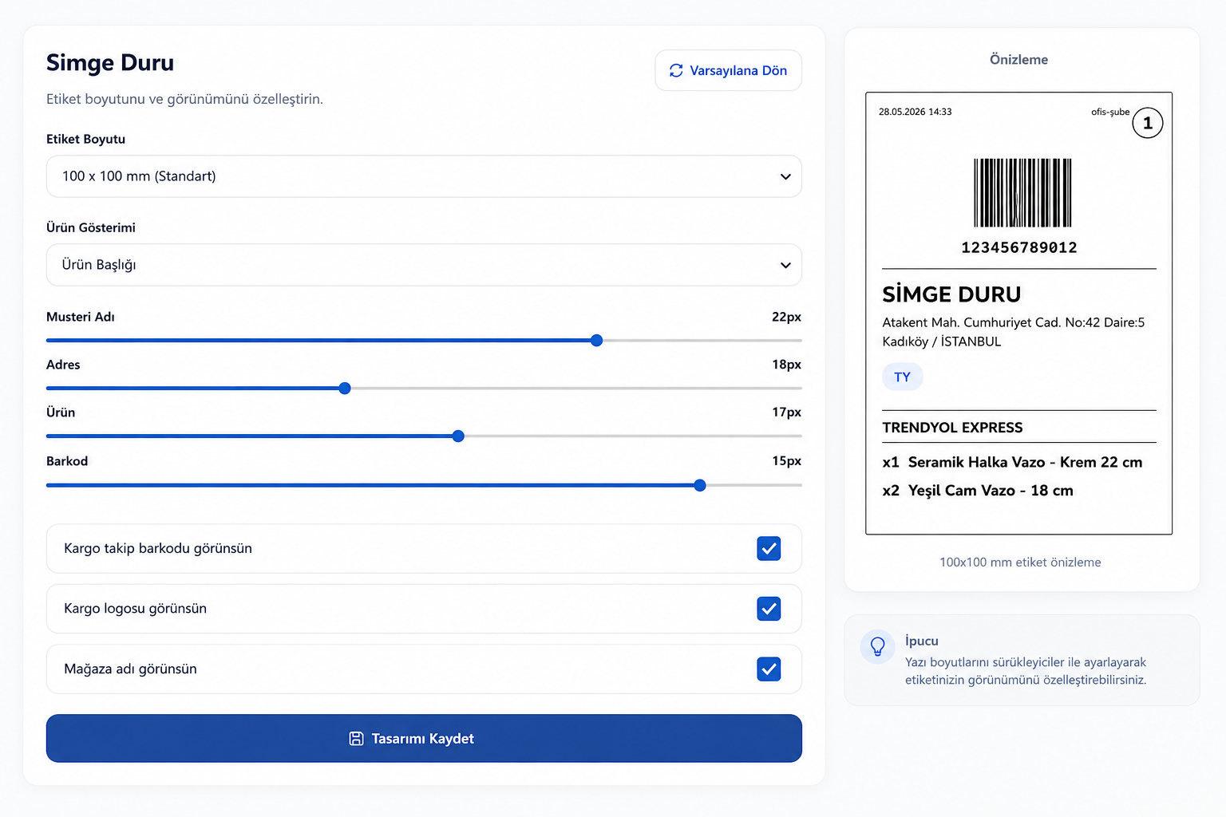The width and height of the screenshot is (1226, 817).
Task: Click the Musteri Adı slider handle
Action: click(596, 341)
